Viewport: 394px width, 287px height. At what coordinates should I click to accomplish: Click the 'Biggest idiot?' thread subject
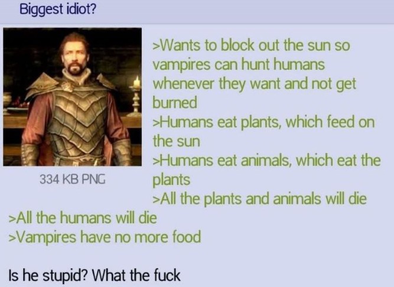tap(58, 9)
